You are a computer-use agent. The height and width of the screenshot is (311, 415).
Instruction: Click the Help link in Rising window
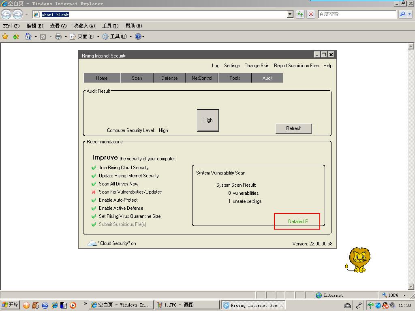coord(328,66)
